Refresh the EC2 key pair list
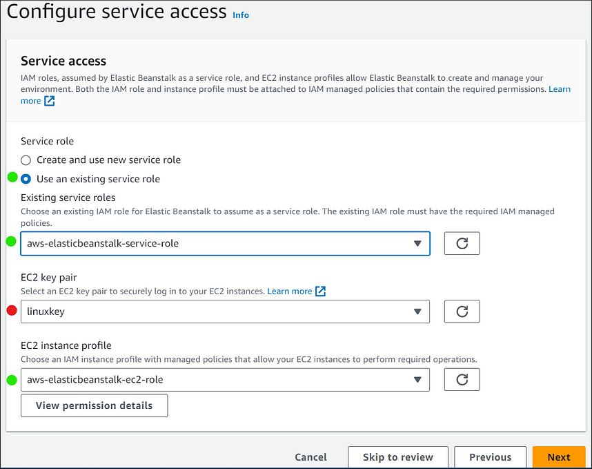592x469 pixels. click(462, 312)
